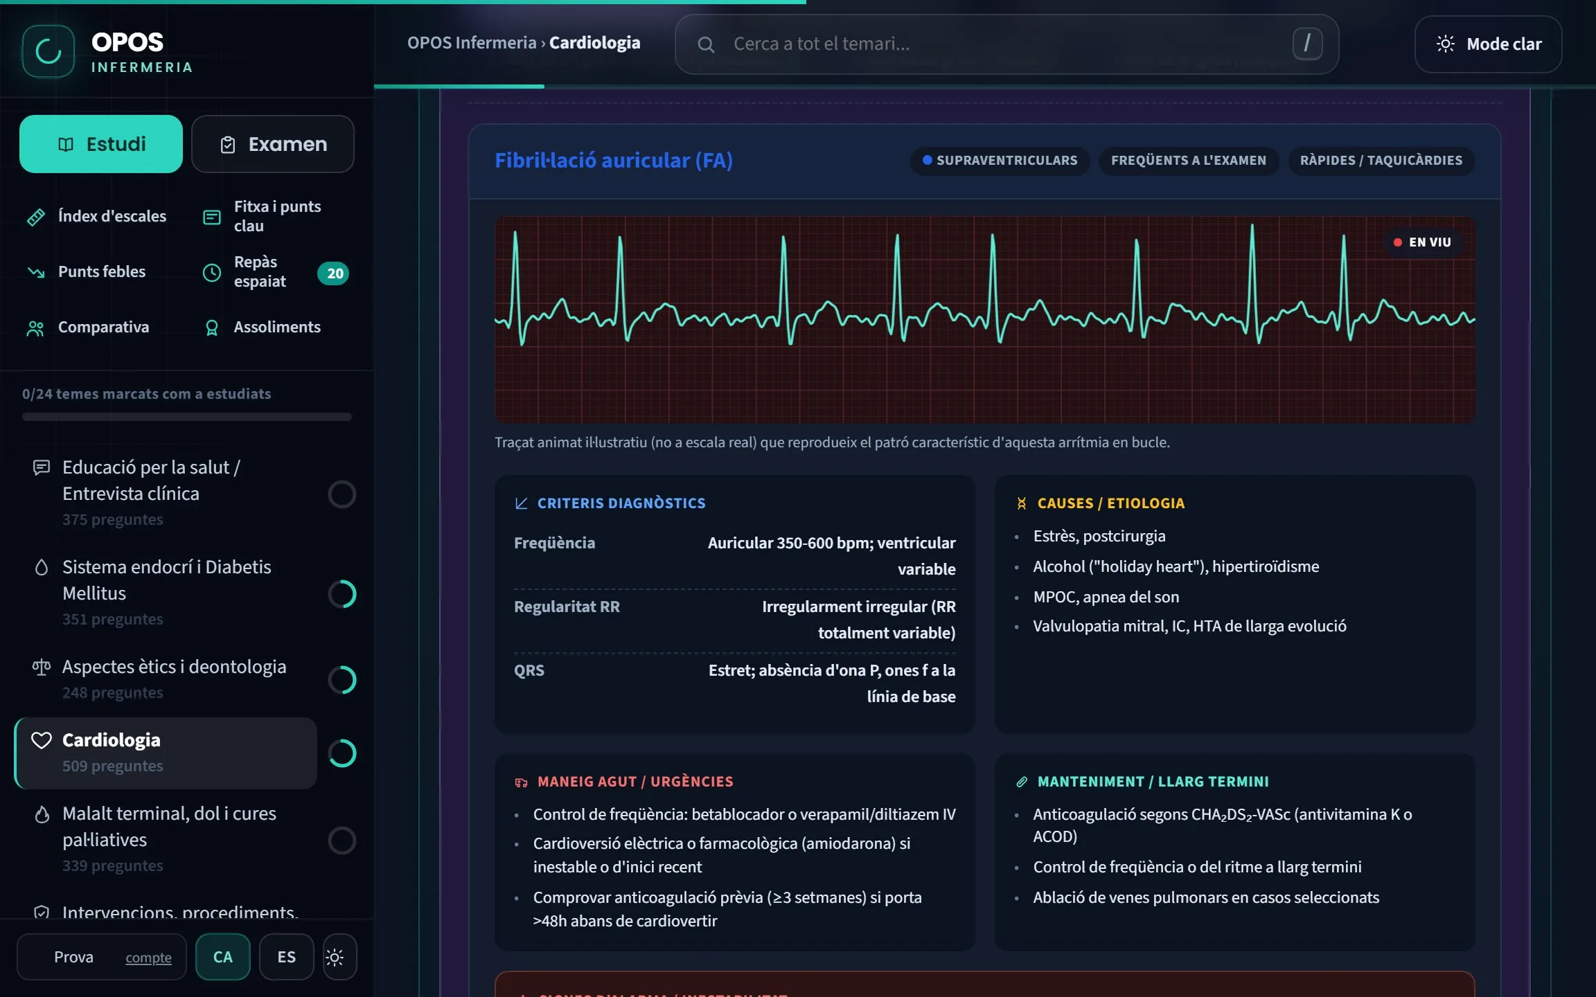Screen dimensions: 1596x997
Task: Open Comparativa people icon
Action: click(36, 328)
